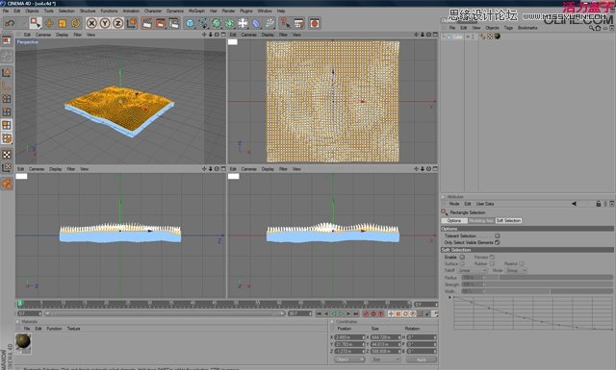Click the Apply coordinates button
The height and width of the screenshot is (370, 616).
point(422,359)
